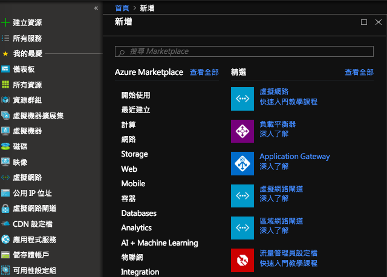Click the green grid 所有資源 icon

(5, 85)
